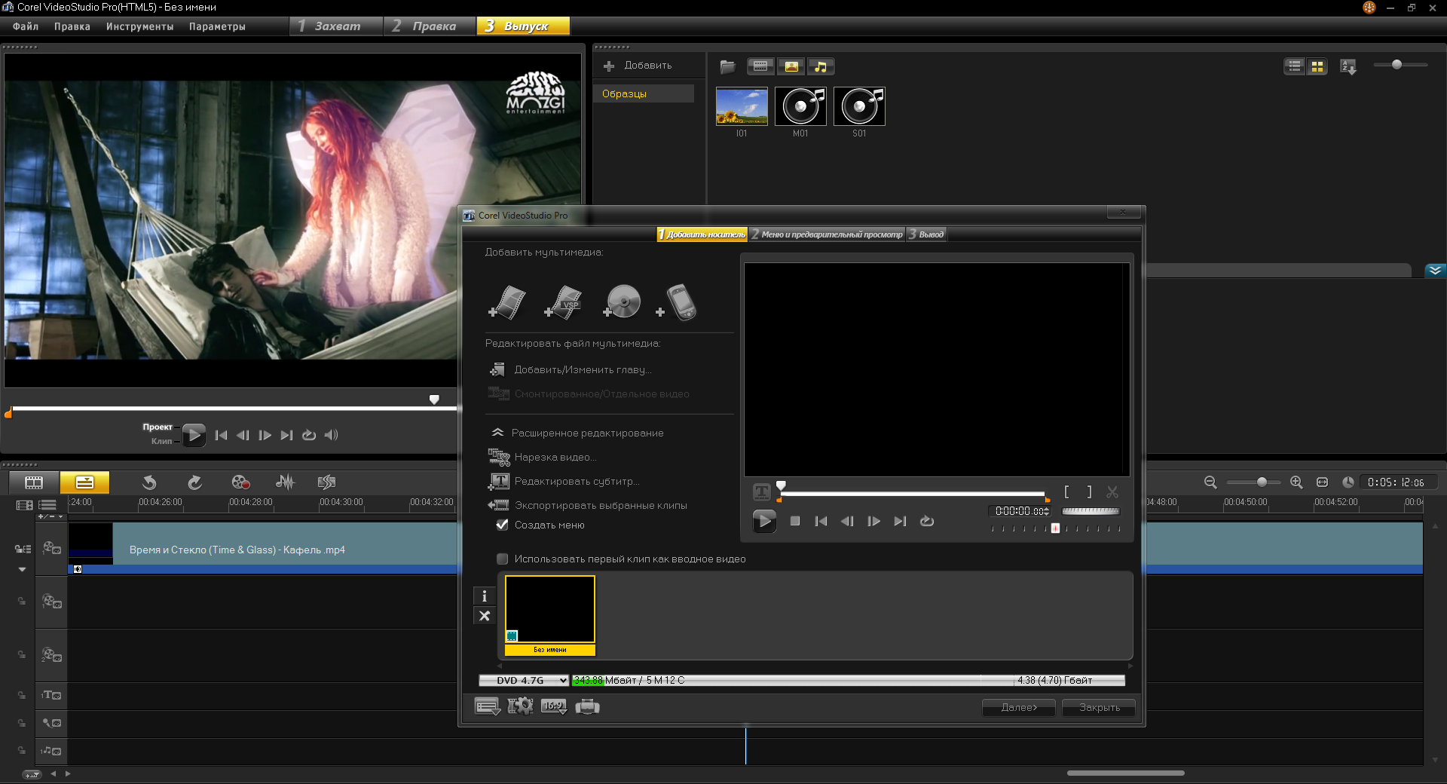Open the sound mixer icon
Viewport: 1447px width, 784px height.
pos(285,482)
